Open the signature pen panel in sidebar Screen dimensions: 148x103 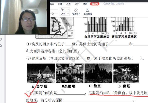(x=1, y=46)
